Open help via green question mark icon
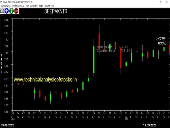The image size is (170, 128). pyautogui.click(x=11, y=11)
